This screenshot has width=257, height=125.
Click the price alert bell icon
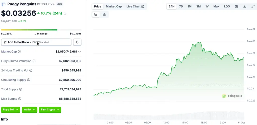pos(77,42)
